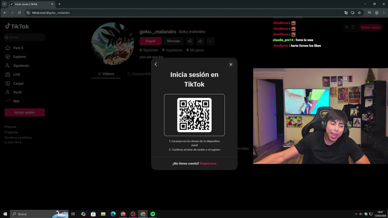Open LIVE in sidebar
This screenshot has height=218, width=388.
coord(17,74)
